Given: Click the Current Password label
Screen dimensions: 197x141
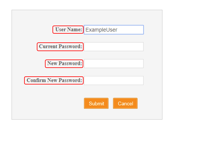Looking at the screenshot, I should click(60, 47).
